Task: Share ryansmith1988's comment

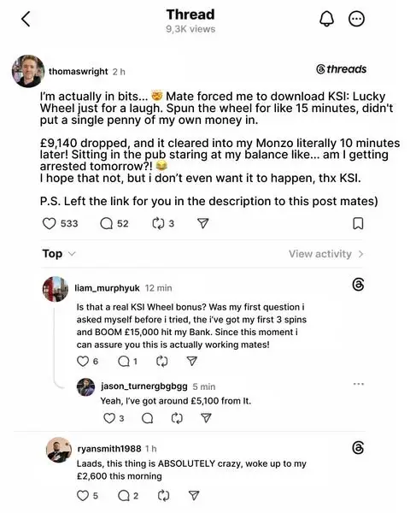Action: 194,496
